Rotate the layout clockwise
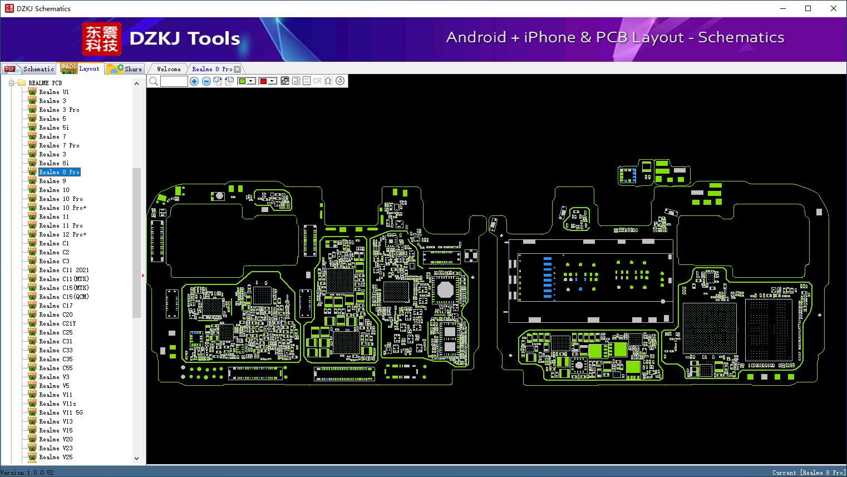Viewport: 847px width, 477px height. point(218,81)
